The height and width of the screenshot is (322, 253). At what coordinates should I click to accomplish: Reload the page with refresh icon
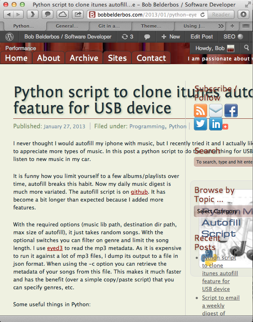[203, 15]
